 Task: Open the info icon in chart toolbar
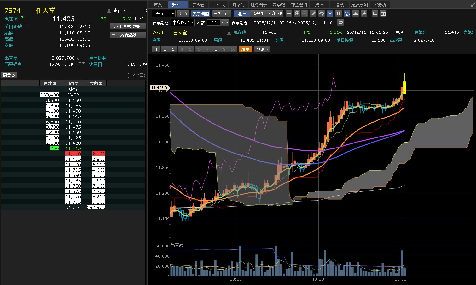tap(338, 14)
